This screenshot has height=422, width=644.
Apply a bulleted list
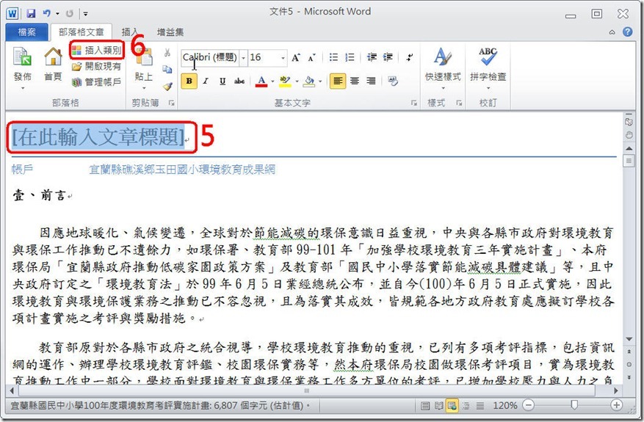(x=333, y=57)
